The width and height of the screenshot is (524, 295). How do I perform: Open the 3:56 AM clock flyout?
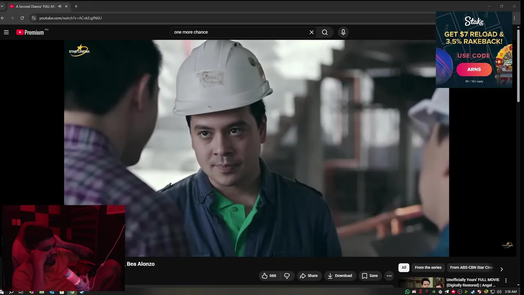click(x=510, y=292)
